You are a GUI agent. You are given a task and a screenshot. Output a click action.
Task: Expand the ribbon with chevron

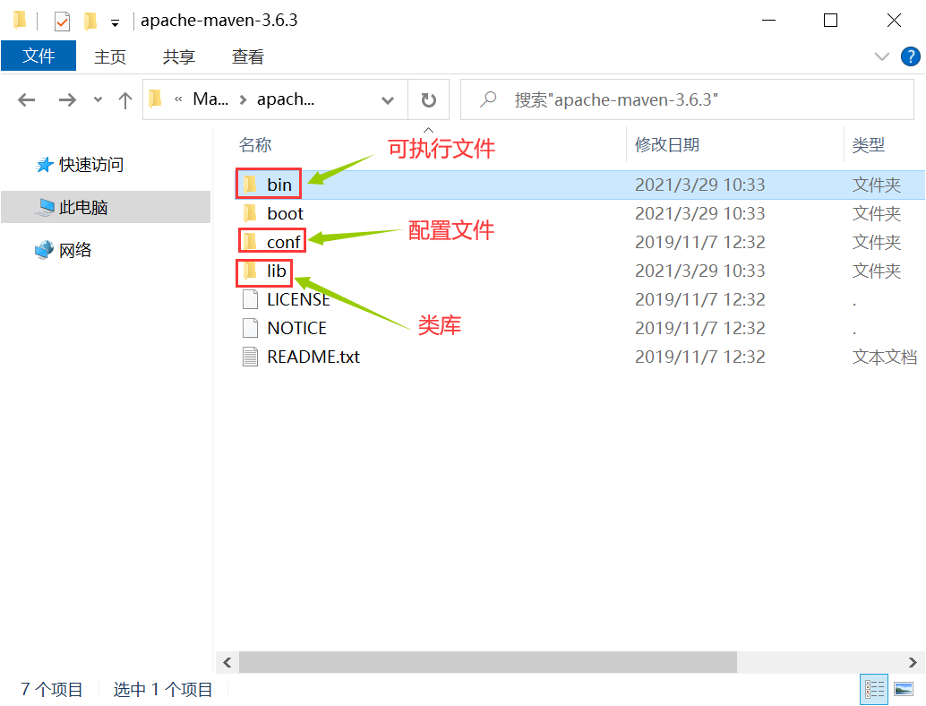[x=881, y=56]
